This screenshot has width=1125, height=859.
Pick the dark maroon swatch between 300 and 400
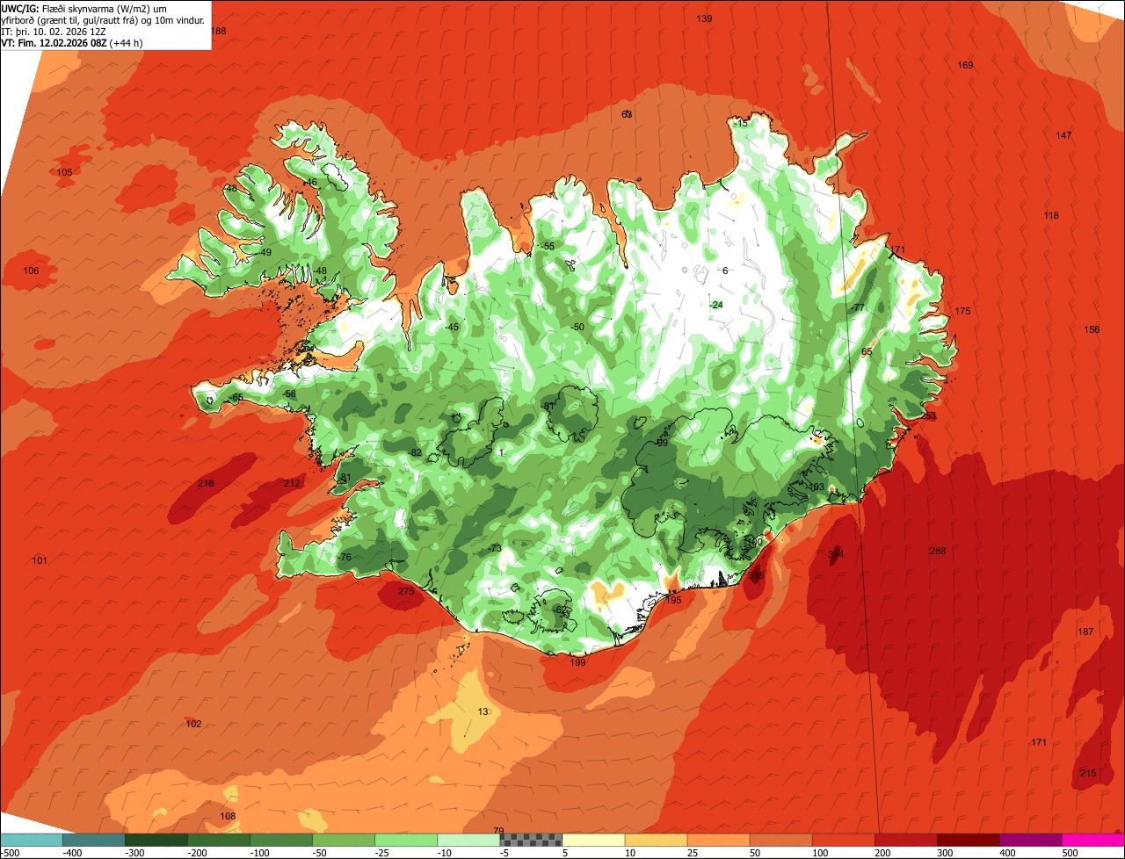tap(968, 841)
